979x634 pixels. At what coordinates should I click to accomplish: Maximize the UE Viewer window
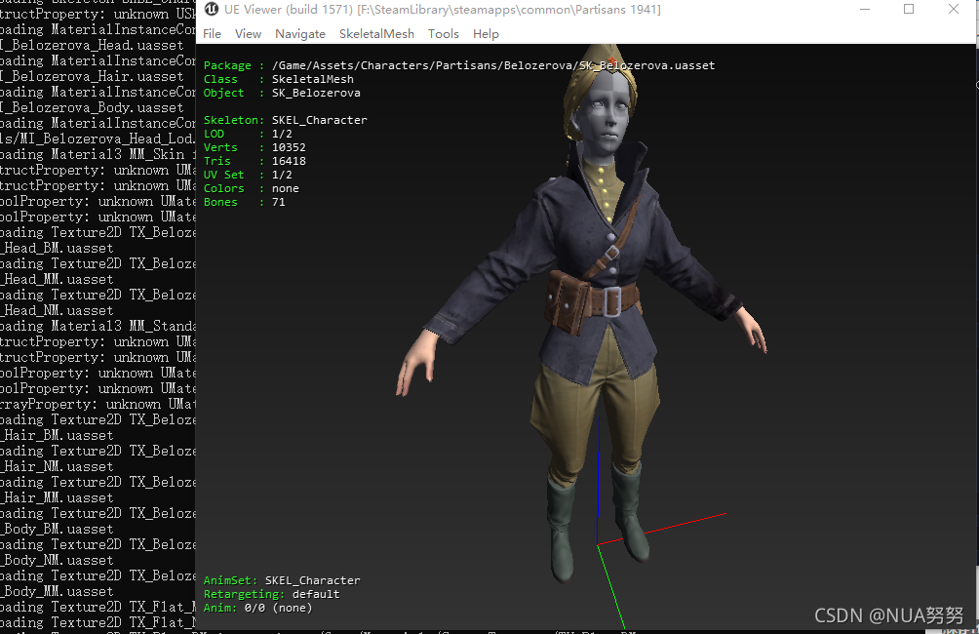(909, 10)
